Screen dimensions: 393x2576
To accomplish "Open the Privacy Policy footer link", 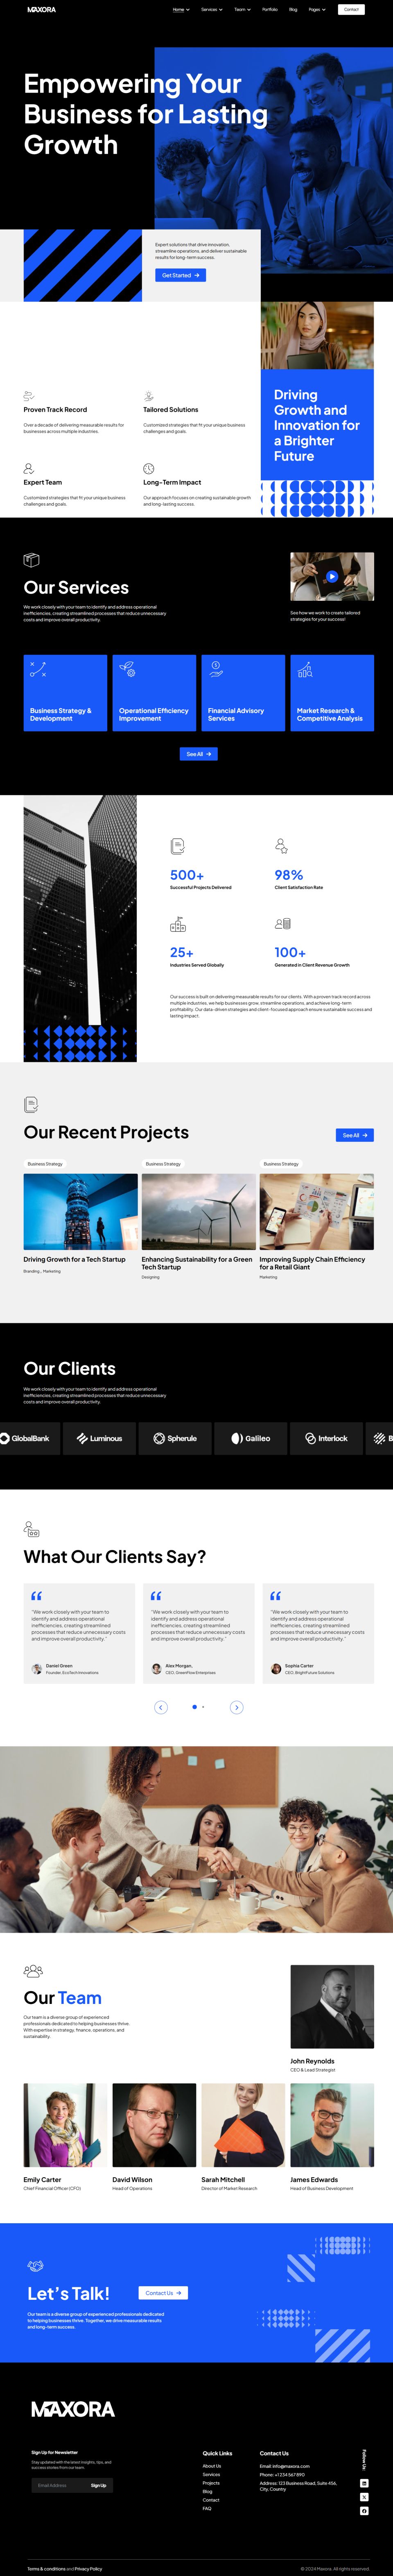I will 88,2569.
